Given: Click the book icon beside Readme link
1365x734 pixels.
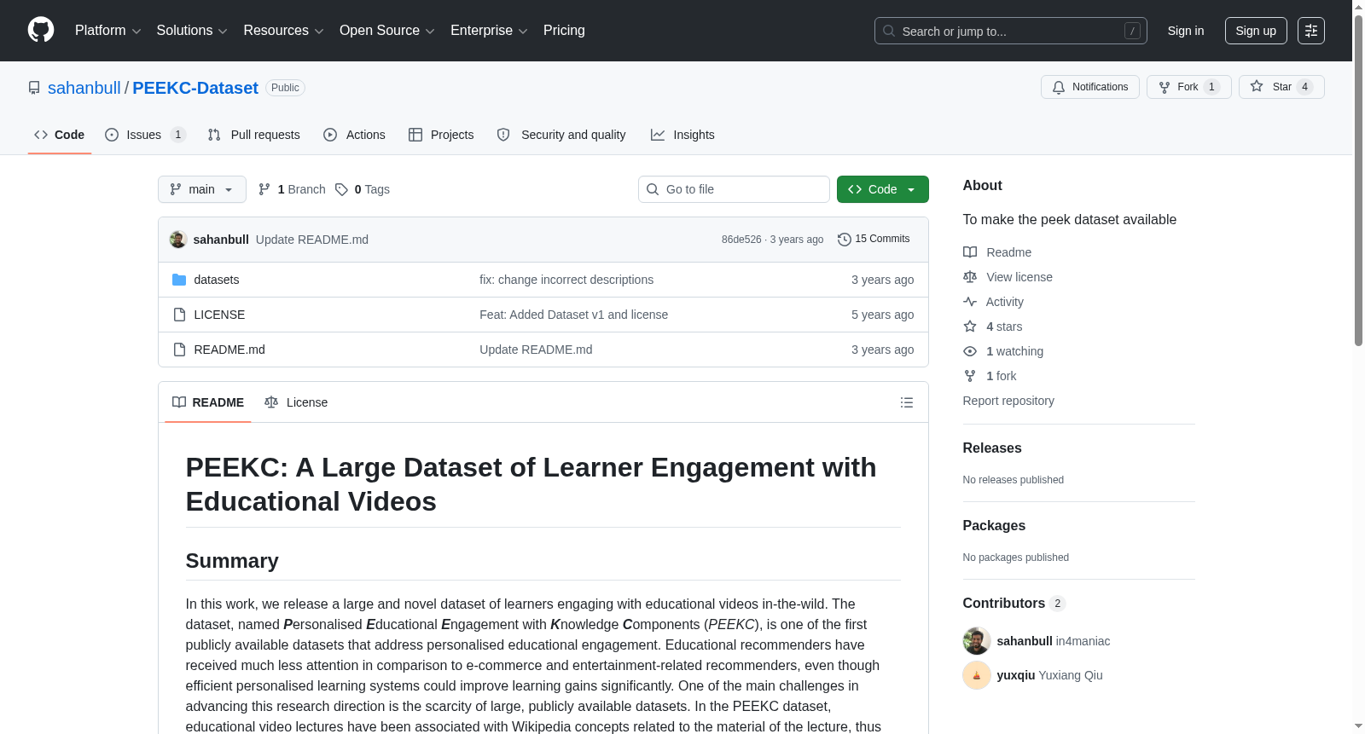Looking at the screenshot, I should point(970,252).
